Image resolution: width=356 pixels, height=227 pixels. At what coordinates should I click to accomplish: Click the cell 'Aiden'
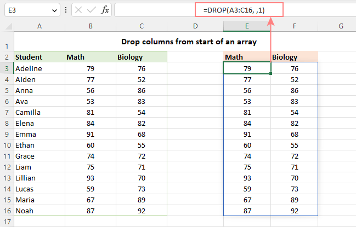click(x=39, y=79)
